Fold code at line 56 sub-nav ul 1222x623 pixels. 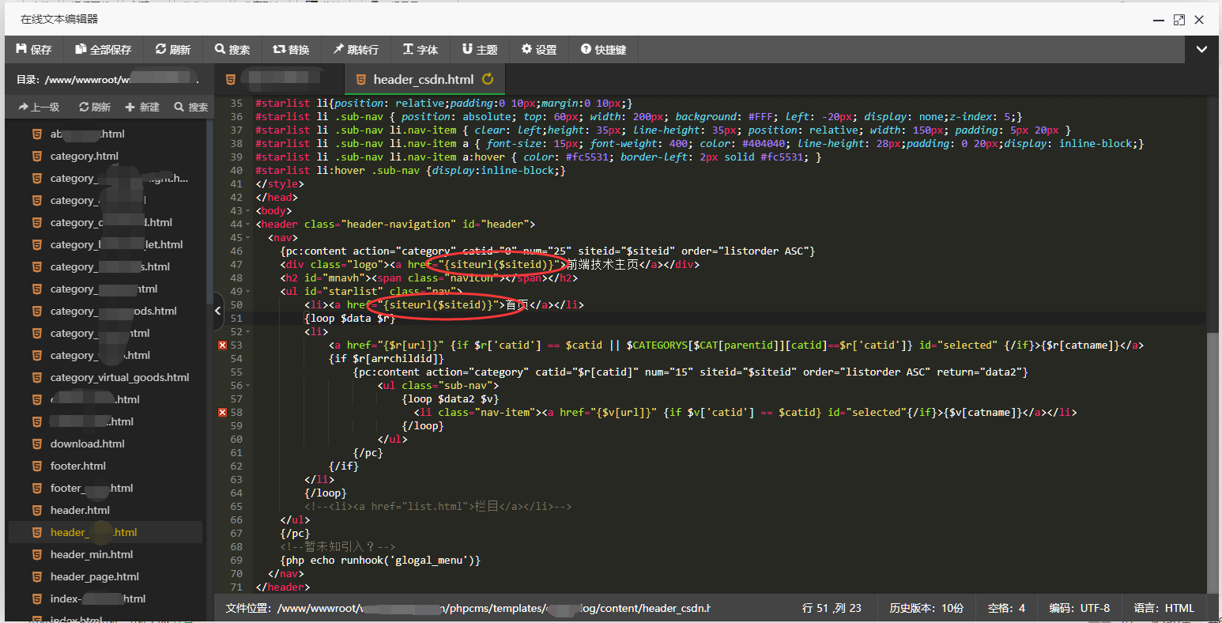pos(248,386)
